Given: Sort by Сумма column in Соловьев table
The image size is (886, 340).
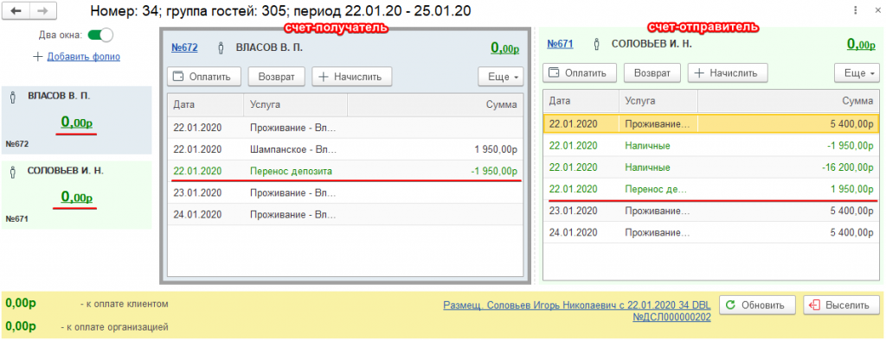Looking at the screenshot, I should pos(789,101).
